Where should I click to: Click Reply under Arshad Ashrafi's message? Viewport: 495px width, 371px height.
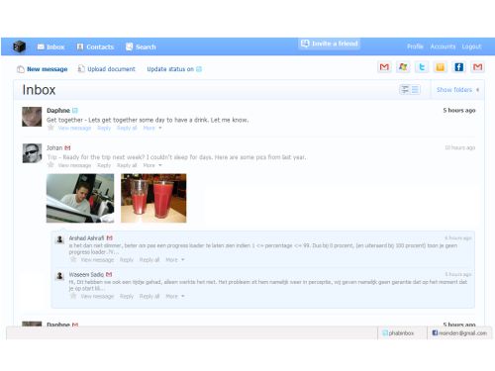coord(127,260)
